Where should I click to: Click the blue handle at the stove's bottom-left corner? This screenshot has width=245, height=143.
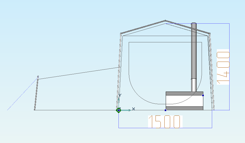(x=165, y=110)
